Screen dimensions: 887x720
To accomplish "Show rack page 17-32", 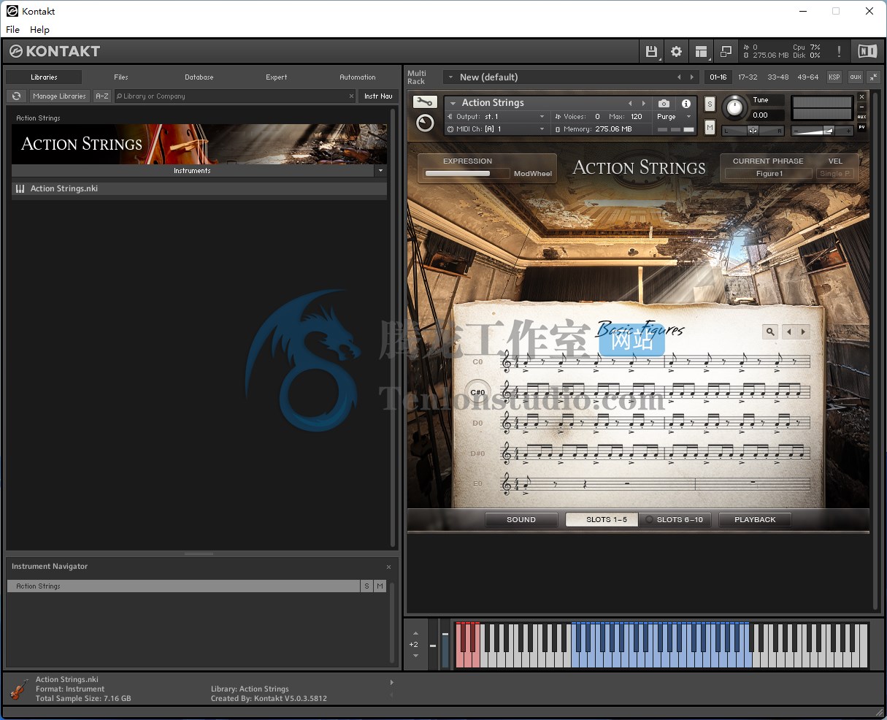I will (x=748, y=77).
